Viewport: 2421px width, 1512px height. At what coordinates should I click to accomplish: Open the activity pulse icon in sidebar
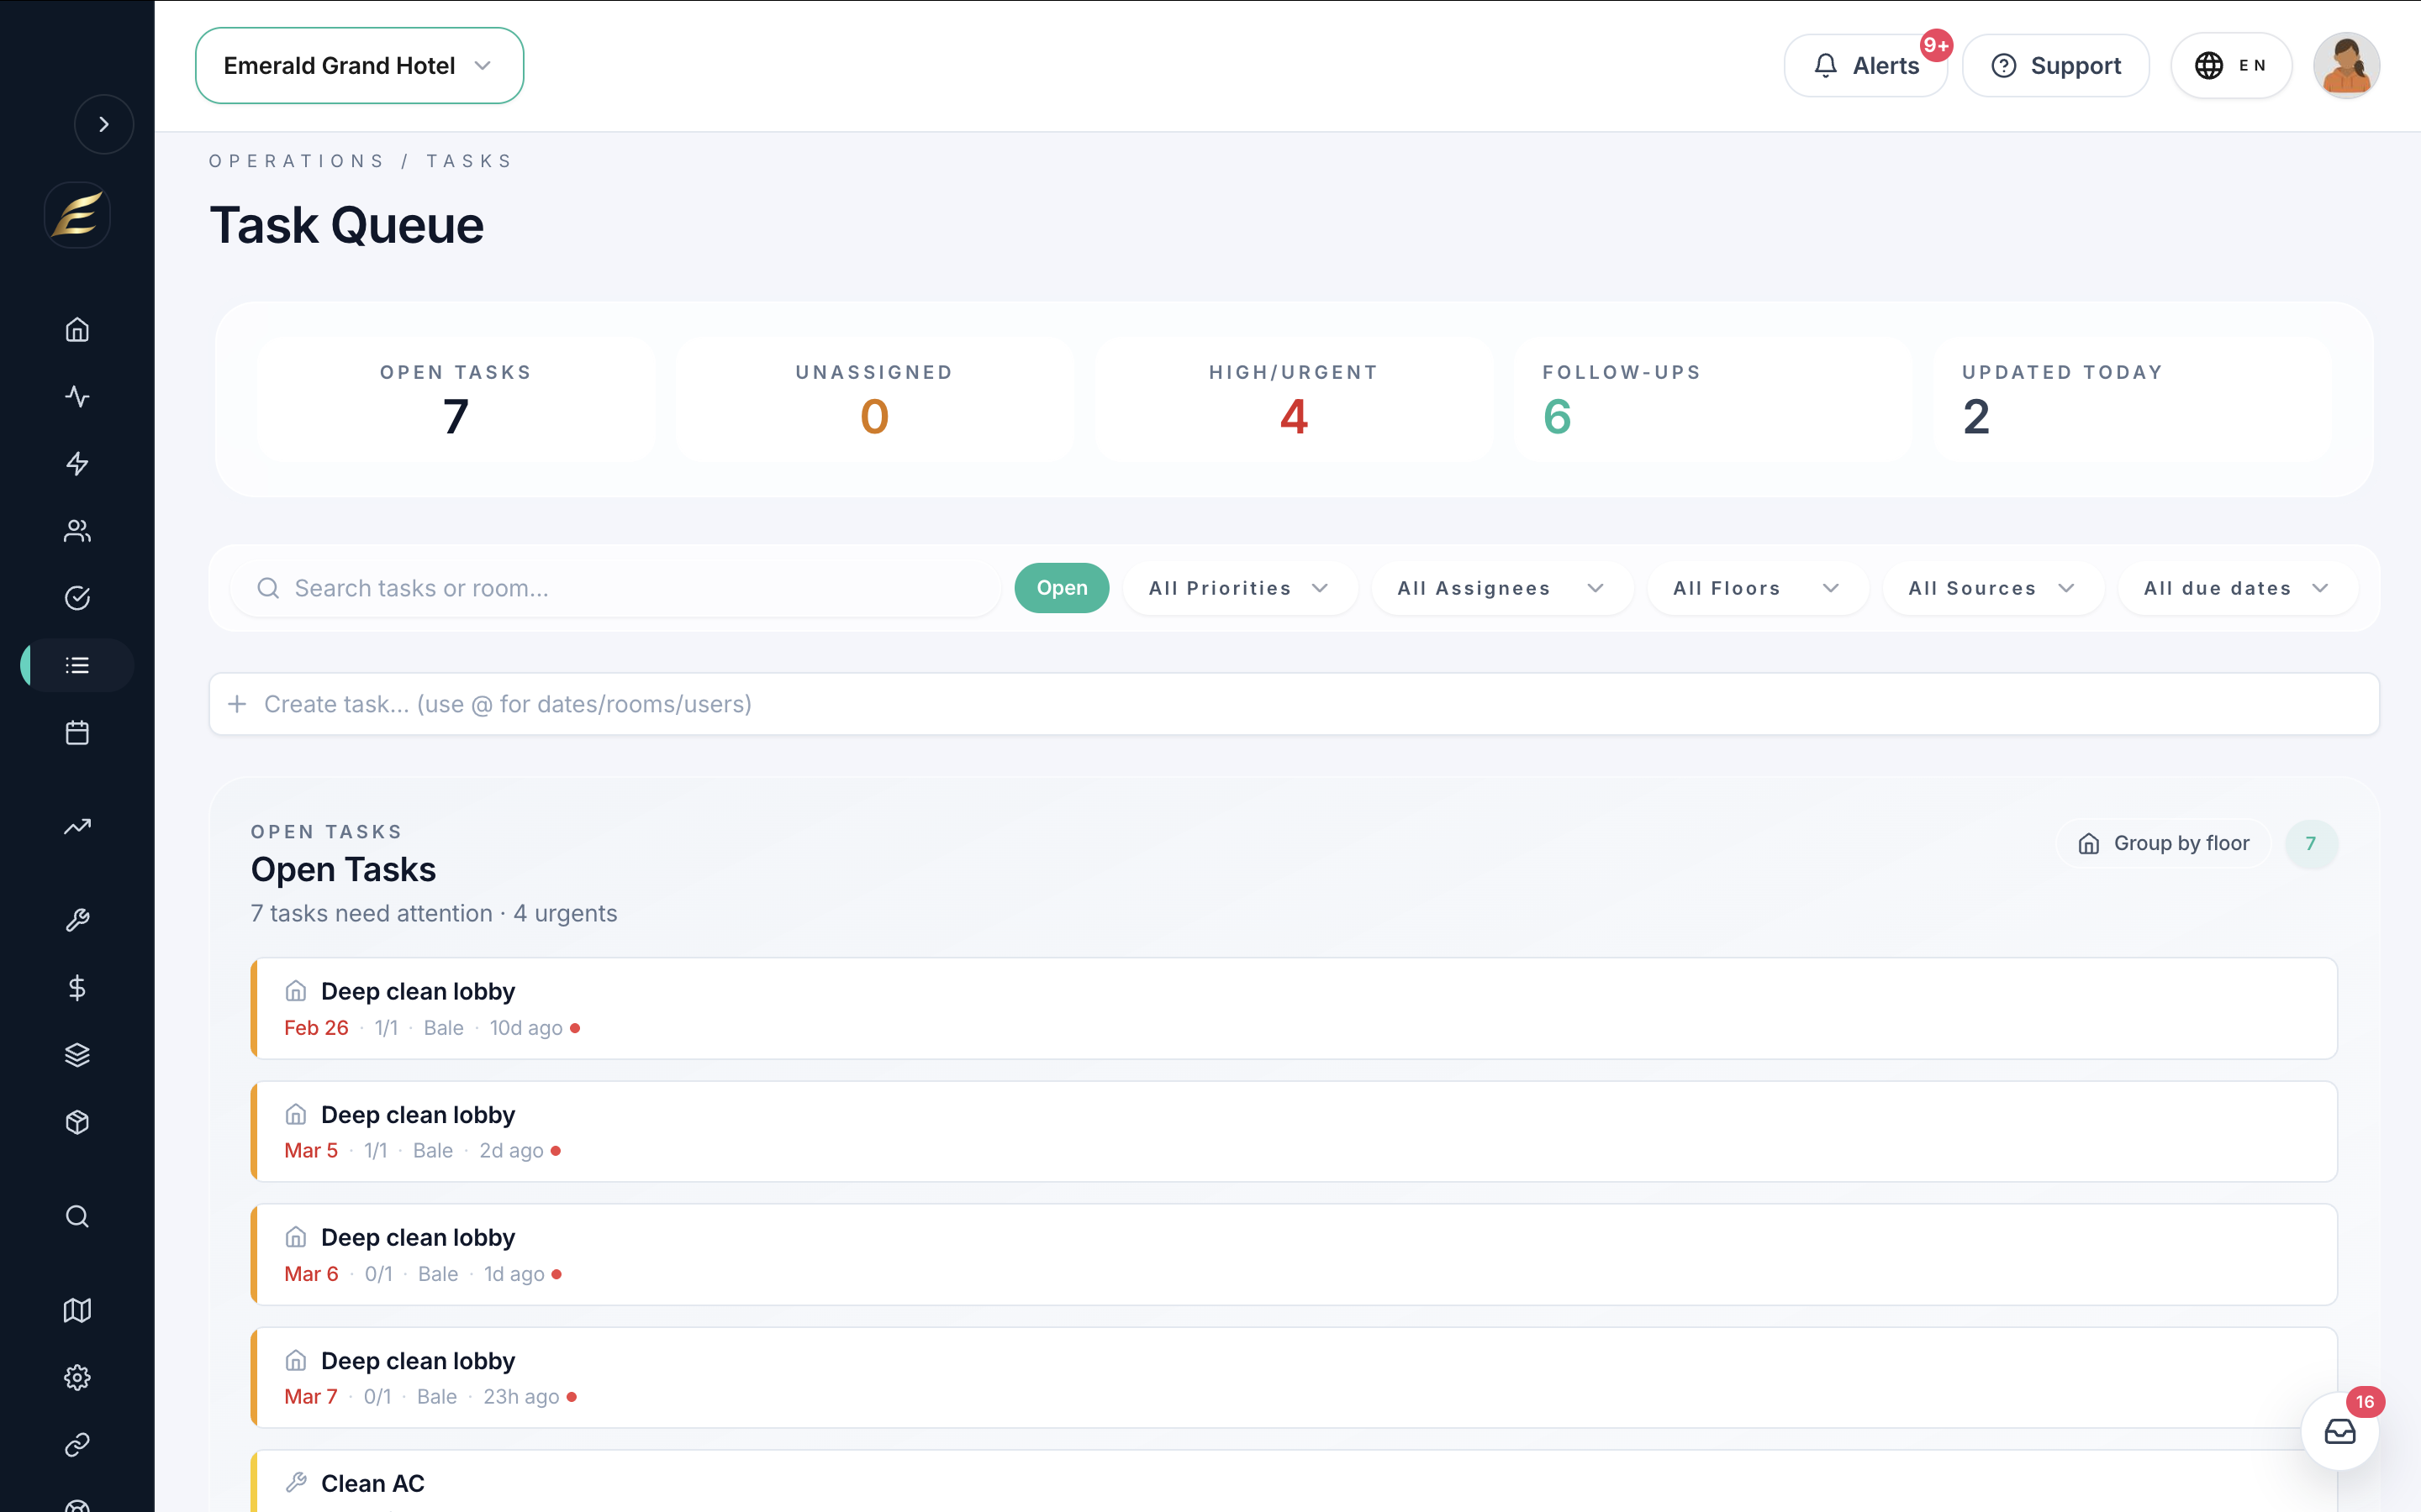coord(77,397)
